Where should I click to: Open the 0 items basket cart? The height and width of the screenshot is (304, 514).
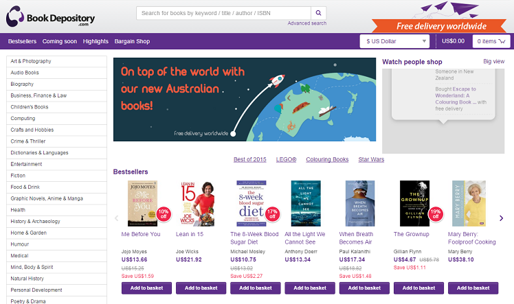(x=491, y=41)
